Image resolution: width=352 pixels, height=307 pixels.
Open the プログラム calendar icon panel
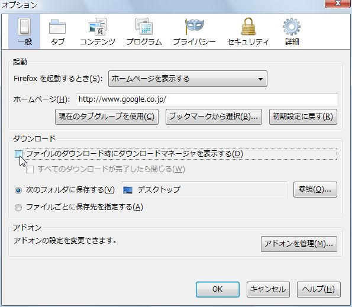(144, 32)
